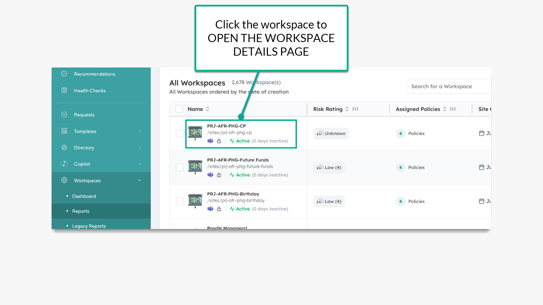Expand the Templates submenu chevron
Viewport: 543px width, 305px height.
(x=140, y=131)
